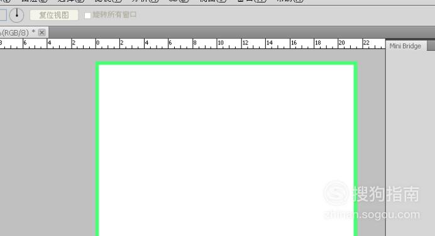Click the rotation angle dial
The height and width of the screenshot is (236, 435).
pos(16,15)
